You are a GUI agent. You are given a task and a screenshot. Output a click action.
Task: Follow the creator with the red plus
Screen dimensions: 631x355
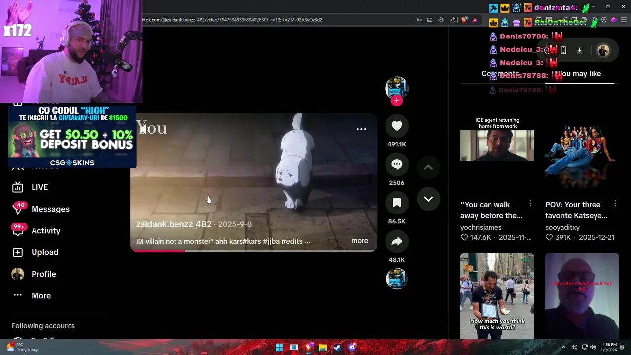[397, 101]
